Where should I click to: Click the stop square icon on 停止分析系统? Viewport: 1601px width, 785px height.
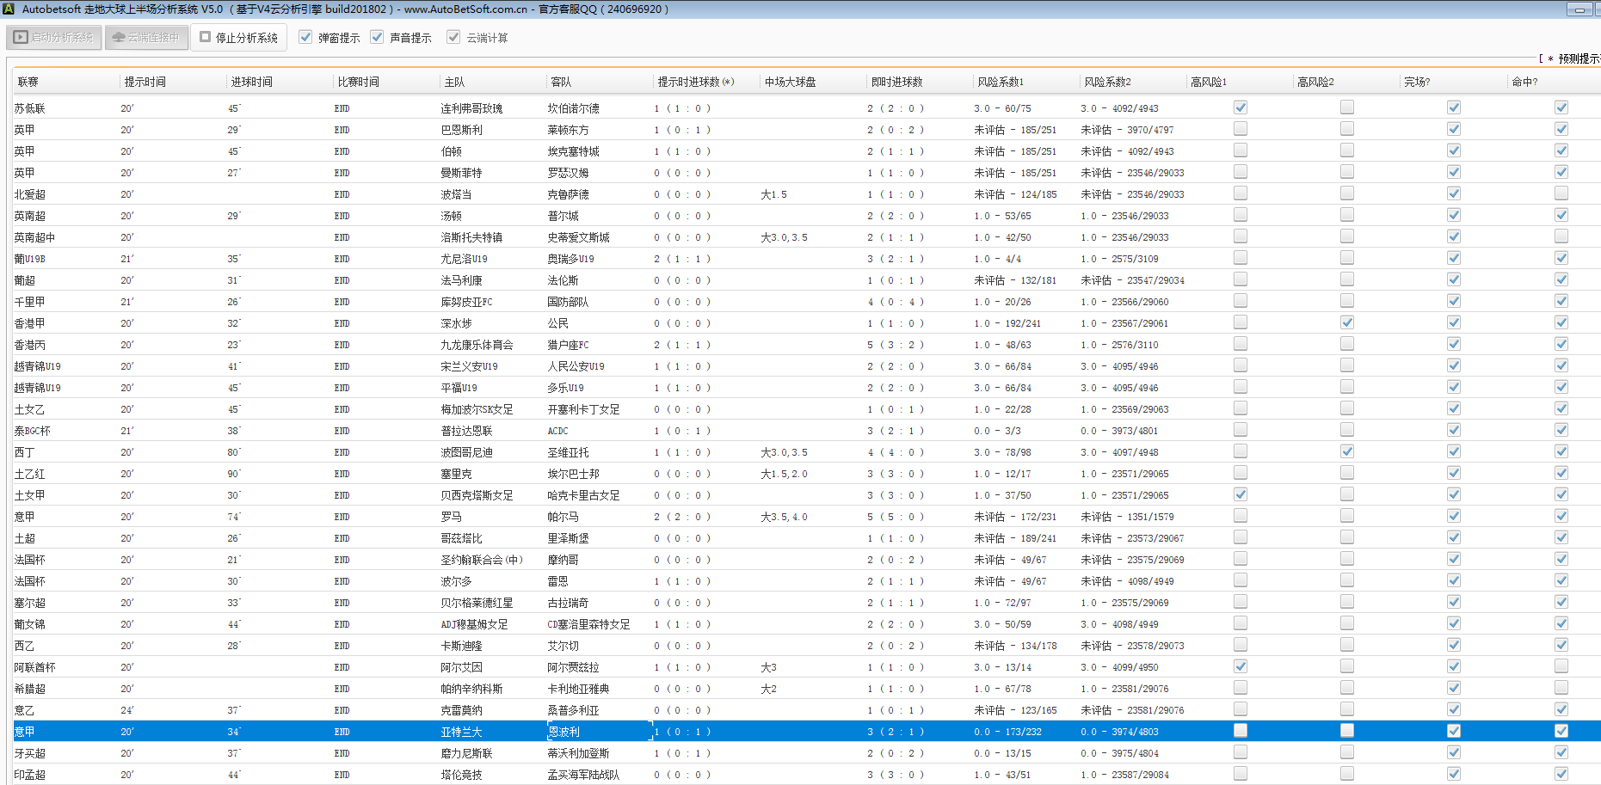click(206, 37)
